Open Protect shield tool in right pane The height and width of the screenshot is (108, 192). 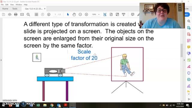189,73
